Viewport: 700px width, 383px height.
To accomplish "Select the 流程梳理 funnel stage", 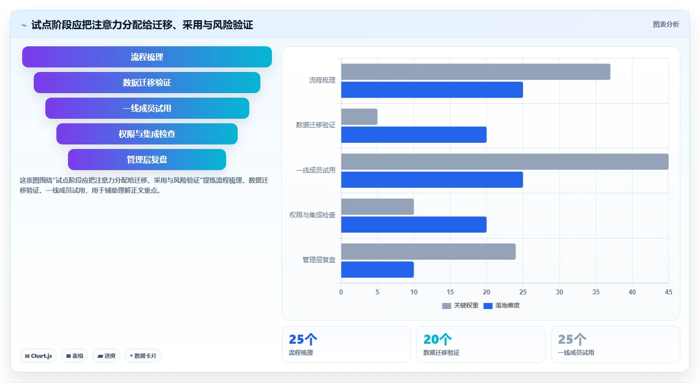I will (x=147, y=57).
